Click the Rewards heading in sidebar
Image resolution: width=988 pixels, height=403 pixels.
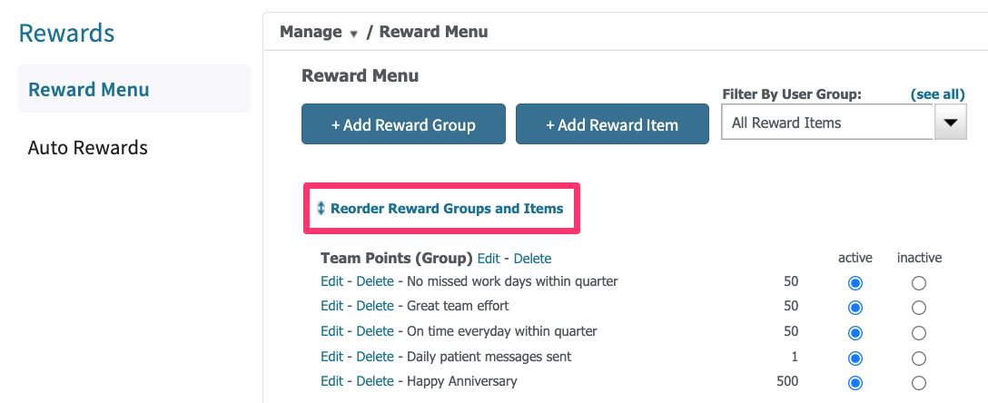click(x=67, y=33)
